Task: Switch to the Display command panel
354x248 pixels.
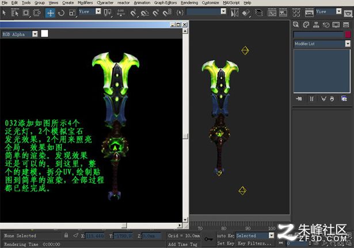Action: pos(336,25)
